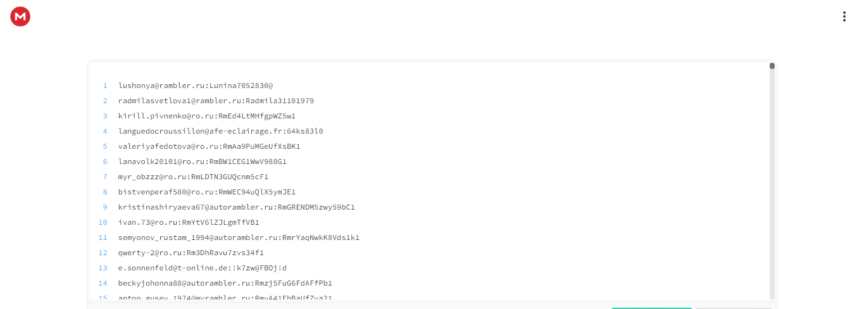Image resolution: width=864 pixels, height=309 pixels.
Task: Click line number 10 in the gutter
Action: (x=103, y=222)
